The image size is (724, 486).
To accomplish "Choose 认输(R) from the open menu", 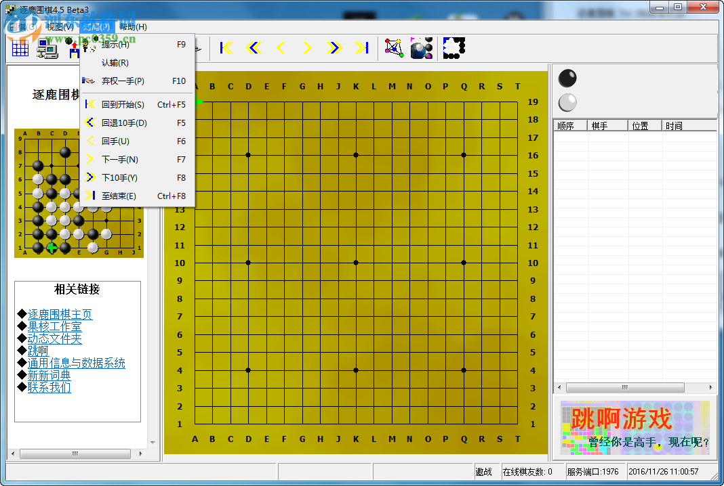I will (x=114, y=62).
